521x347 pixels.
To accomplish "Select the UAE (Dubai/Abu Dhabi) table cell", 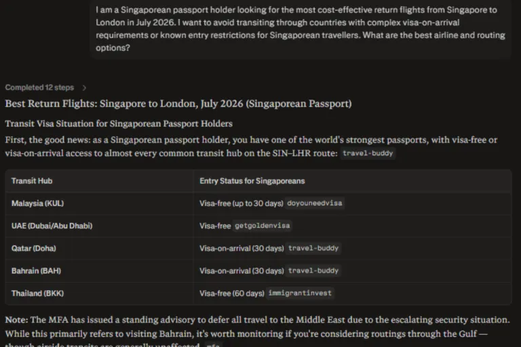I will click(x=52, y=226).
